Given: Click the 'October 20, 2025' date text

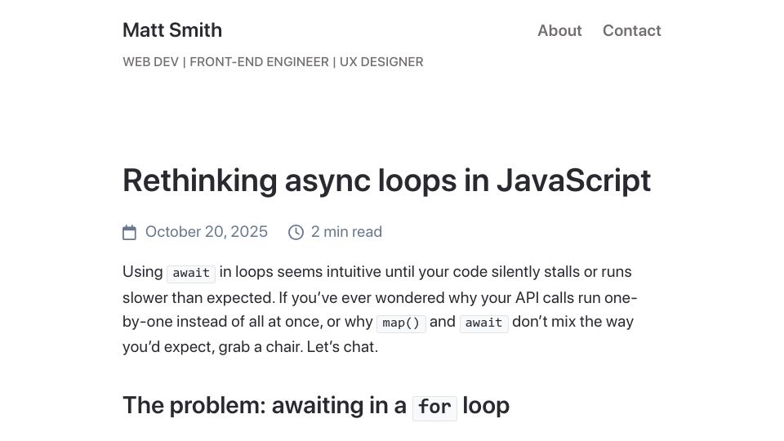Looking at the screenshot, I should pyautogui.click(x=207, y=232).
